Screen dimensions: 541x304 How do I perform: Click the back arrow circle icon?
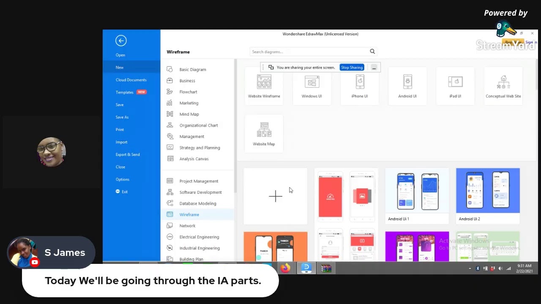tap(121, 41)
